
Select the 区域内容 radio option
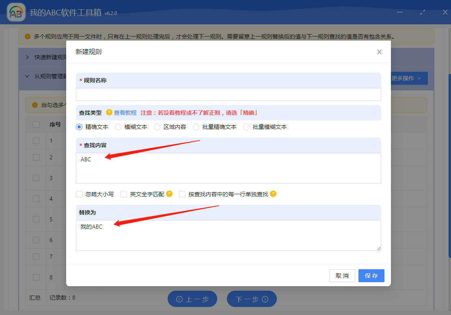pos(157,127)
